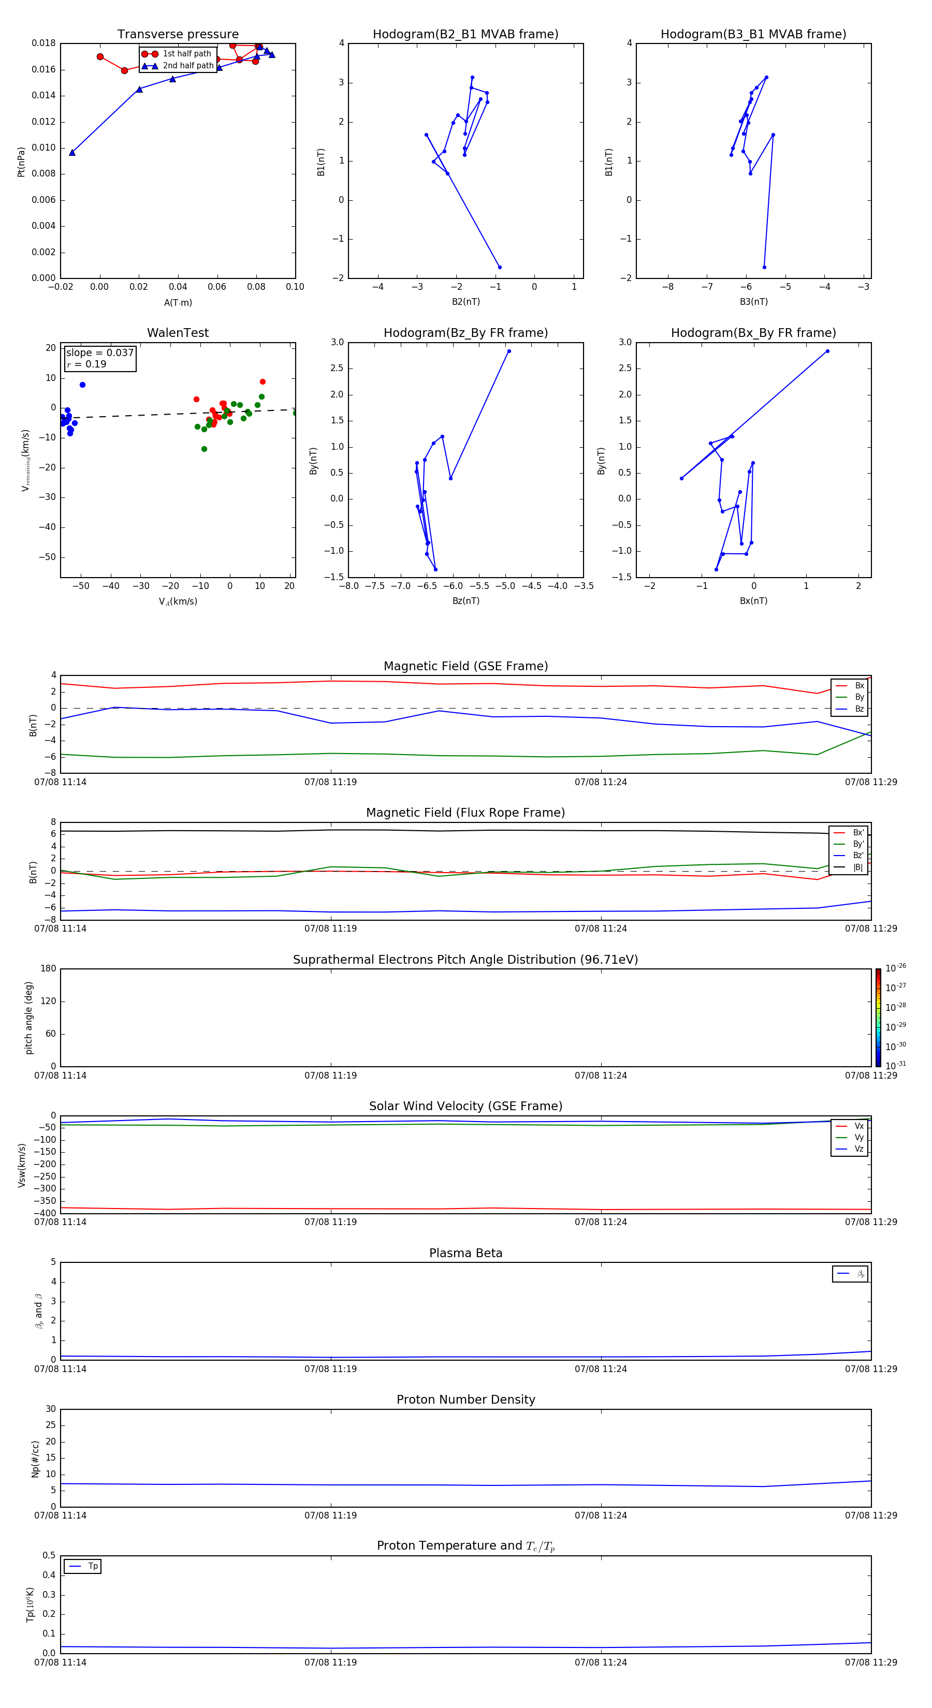Viewport: 932px width, 1708px height.
Task: Click the βp legend in Plasma Beta plot
Action: tap(850, 1274)
